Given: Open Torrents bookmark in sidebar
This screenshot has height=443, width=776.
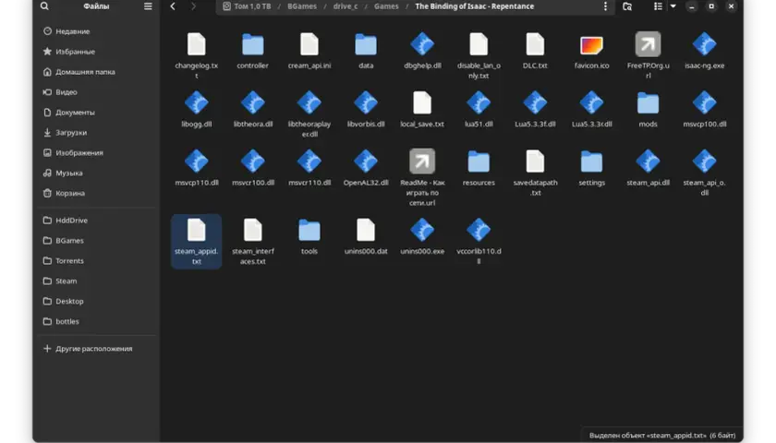Looking at the screenshot, I should 96,260.
